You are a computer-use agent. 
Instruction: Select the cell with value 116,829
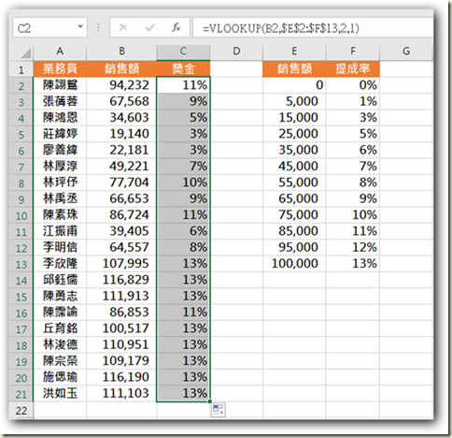tap(121, 280)
